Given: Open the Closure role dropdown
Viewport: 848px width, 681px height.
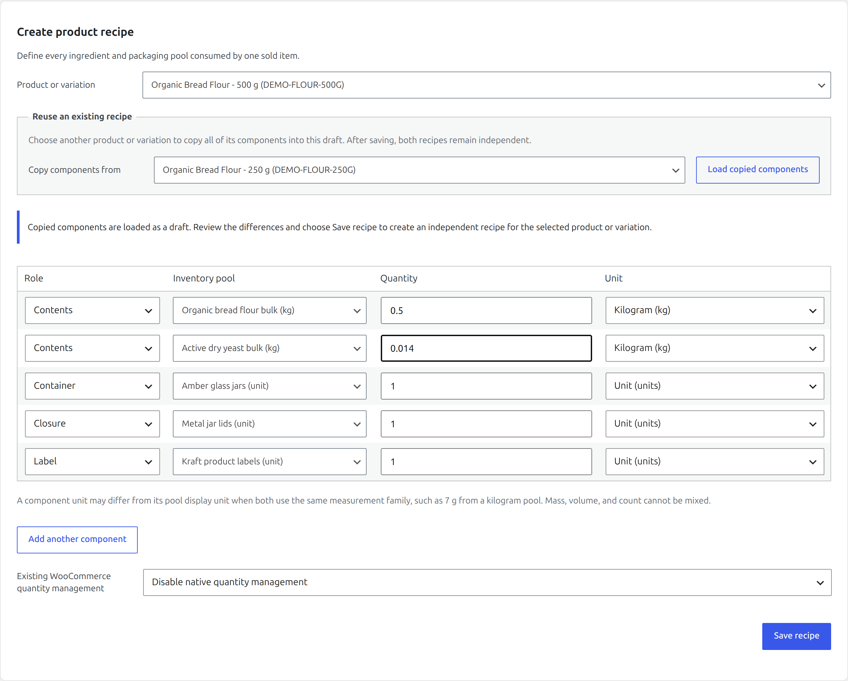Looking at the screenshot, I should click(x=92, y=424).
